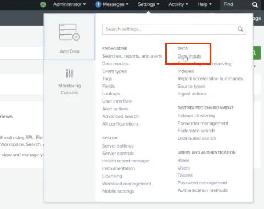Go to Advanced search

click(x=120, y=116)
